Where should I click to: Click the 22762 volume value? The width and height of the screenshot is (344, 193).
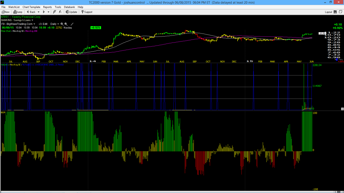[59, 28]
